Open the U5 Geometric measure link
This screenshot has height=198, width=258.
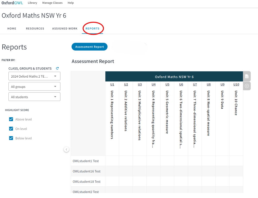[167, 84]
